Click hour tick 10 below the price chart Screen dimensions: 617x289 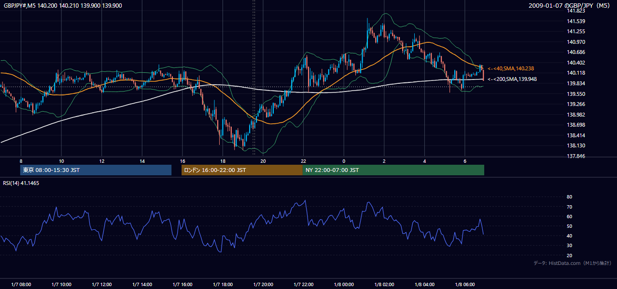(61, 161)
